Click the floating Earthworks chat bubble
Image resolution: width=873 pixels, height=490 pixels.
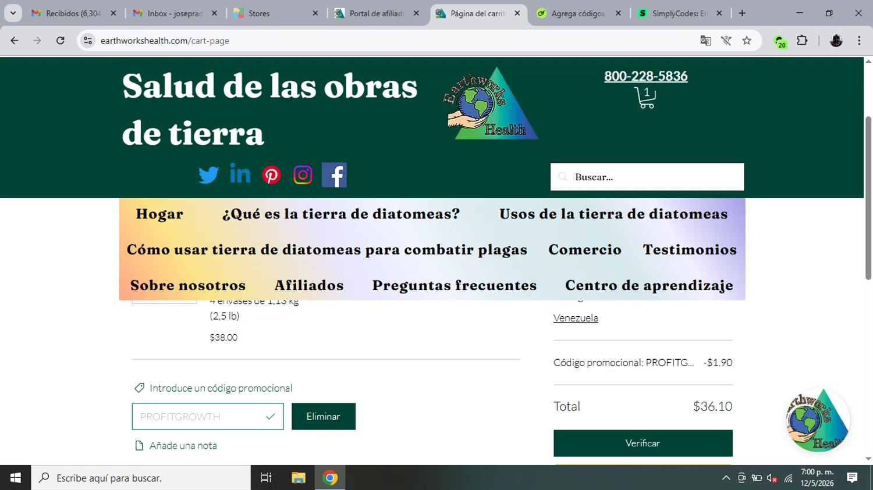click(x=818, y=420)
